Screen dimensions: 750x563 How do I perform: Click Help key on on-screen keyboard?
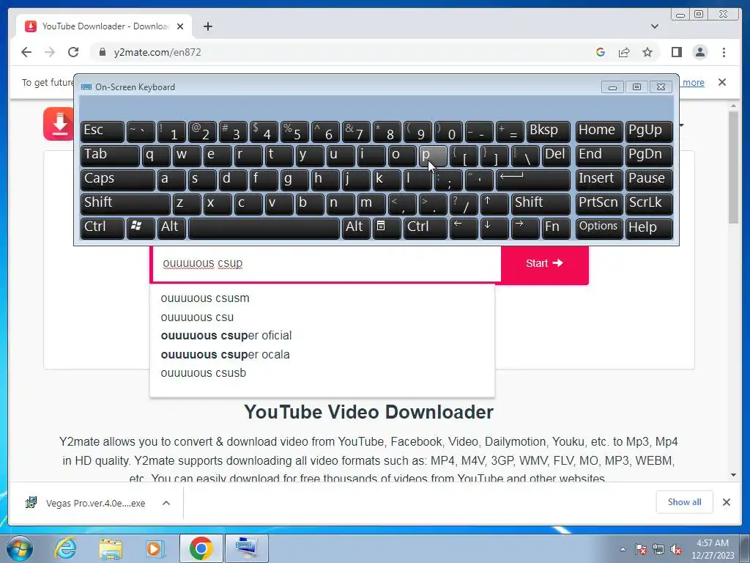[649, 228]
